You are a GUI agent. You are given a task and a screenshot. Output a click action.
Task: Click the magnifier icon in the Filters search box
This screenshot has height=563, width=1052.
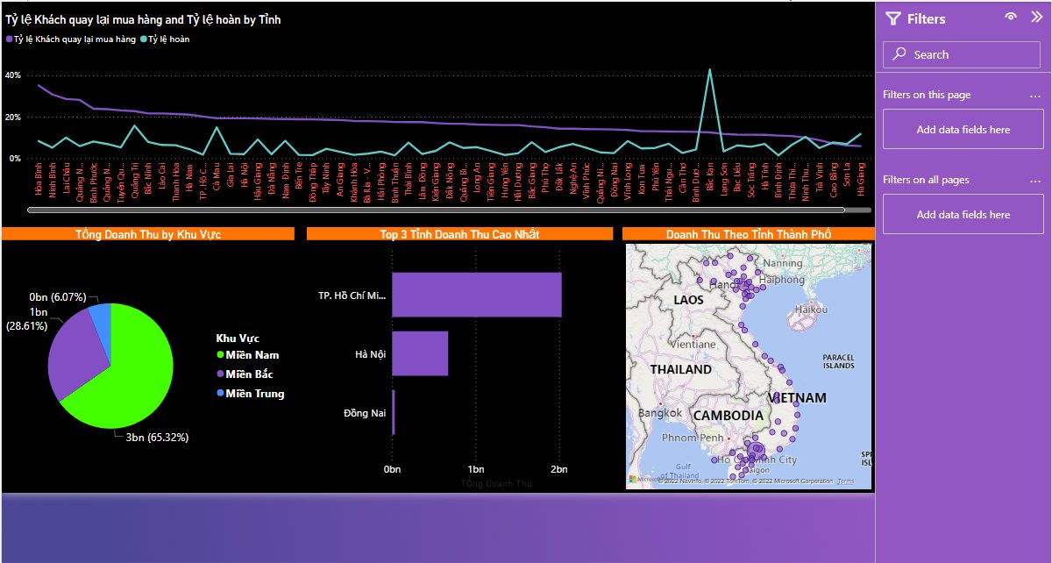tap(900, 54)
